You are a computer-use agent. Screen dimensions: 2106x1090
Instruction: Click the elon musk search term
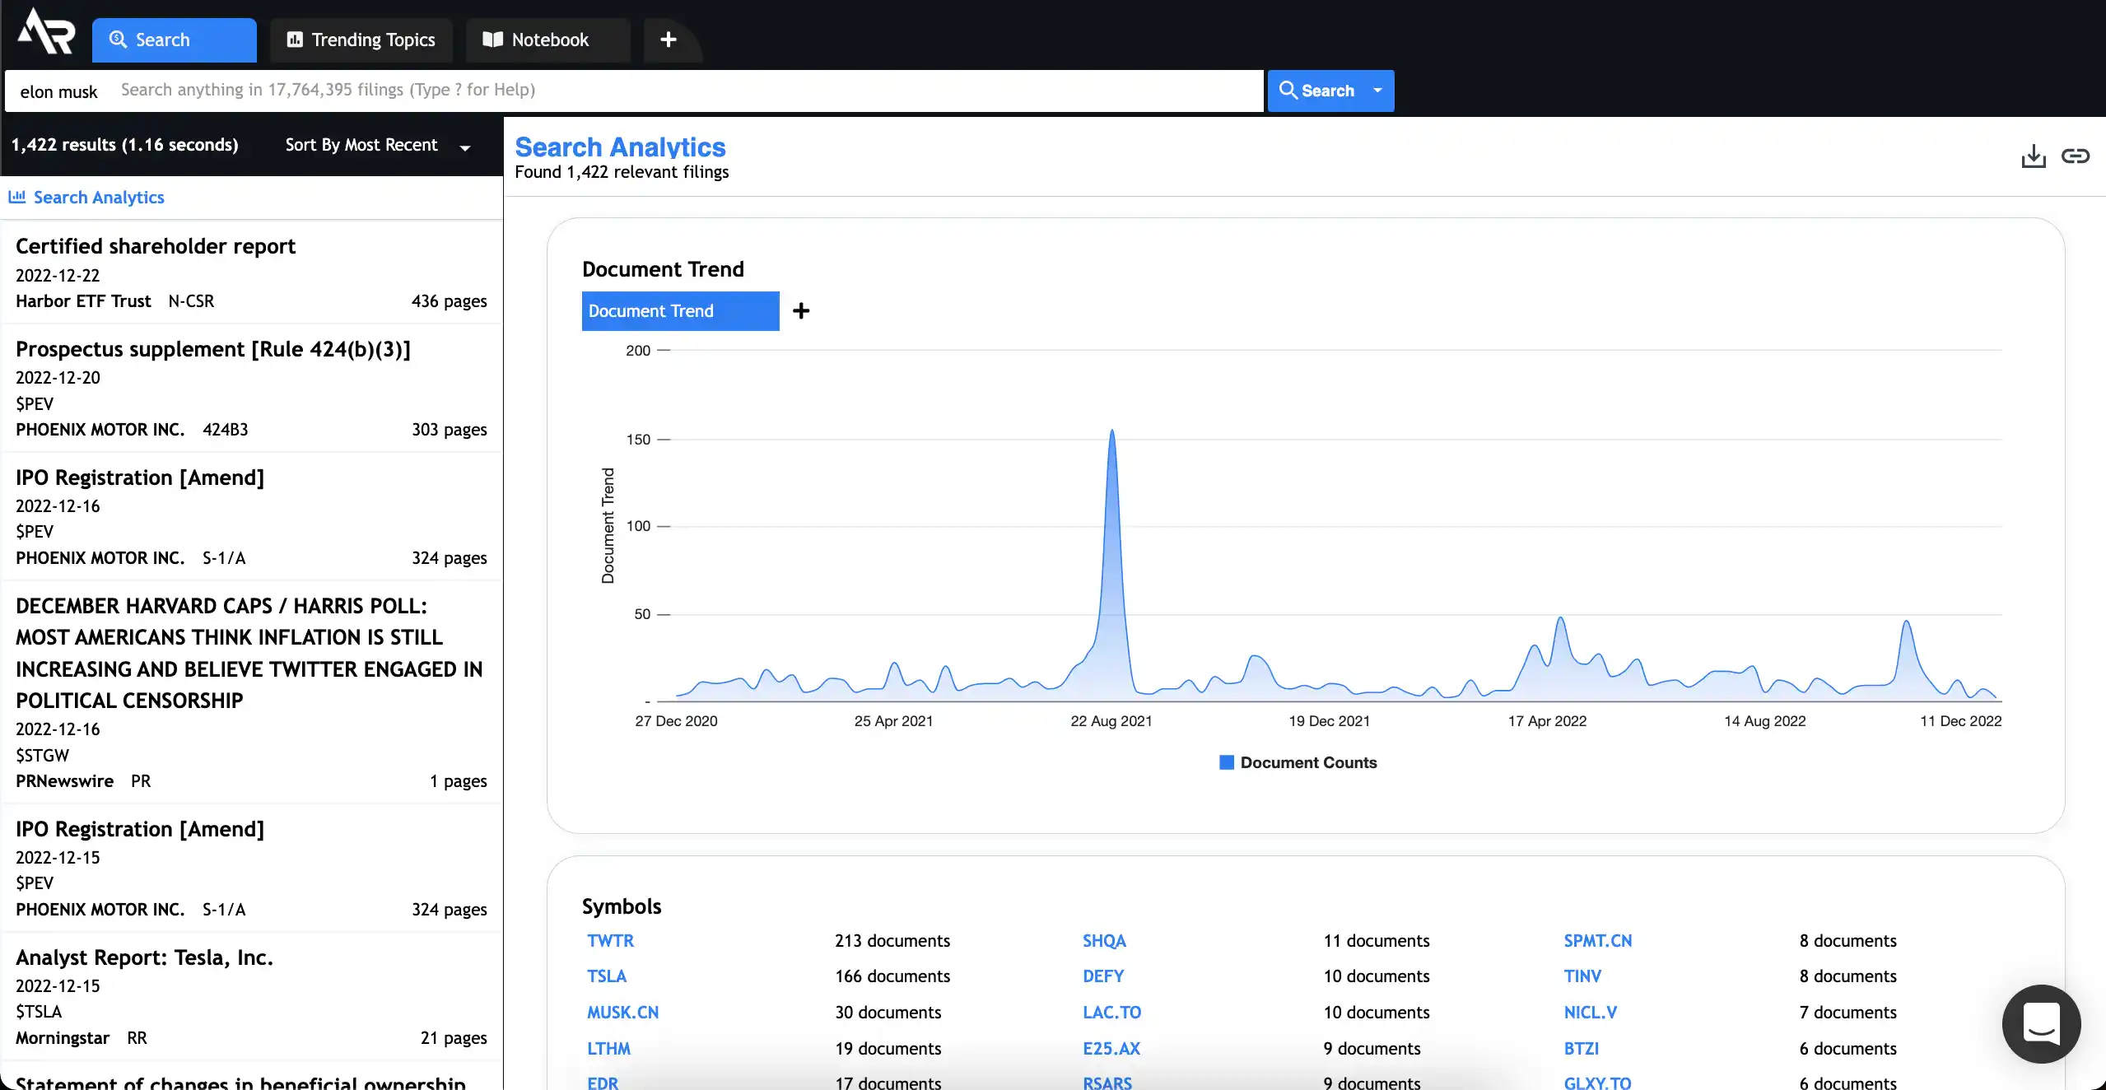coord(58,91)
